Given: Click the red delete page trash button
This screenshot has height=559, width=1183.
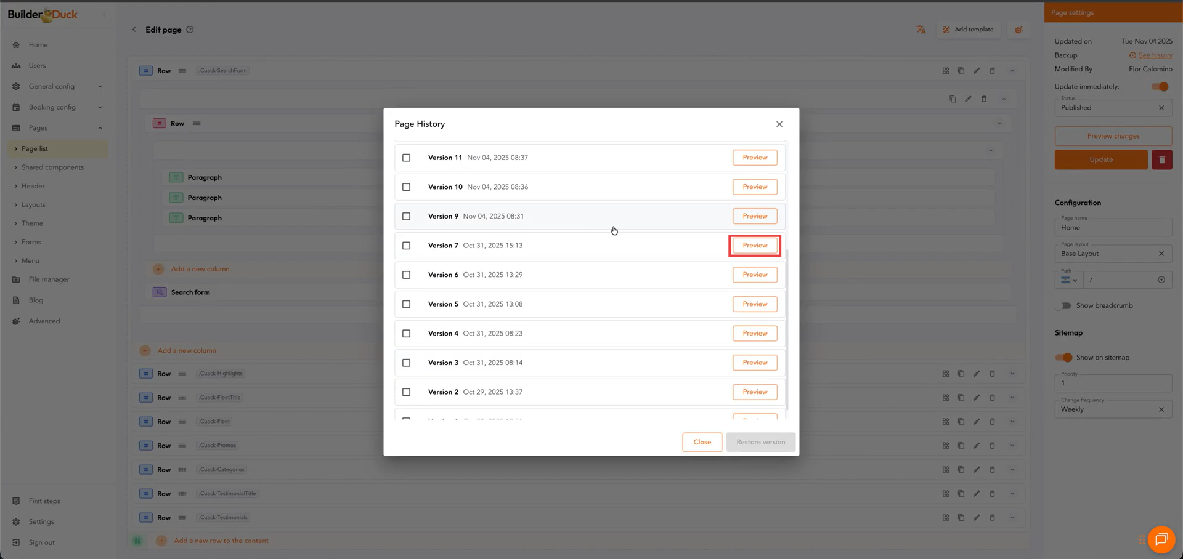Looking at the screenshot, I should (x=1161, y=159).
